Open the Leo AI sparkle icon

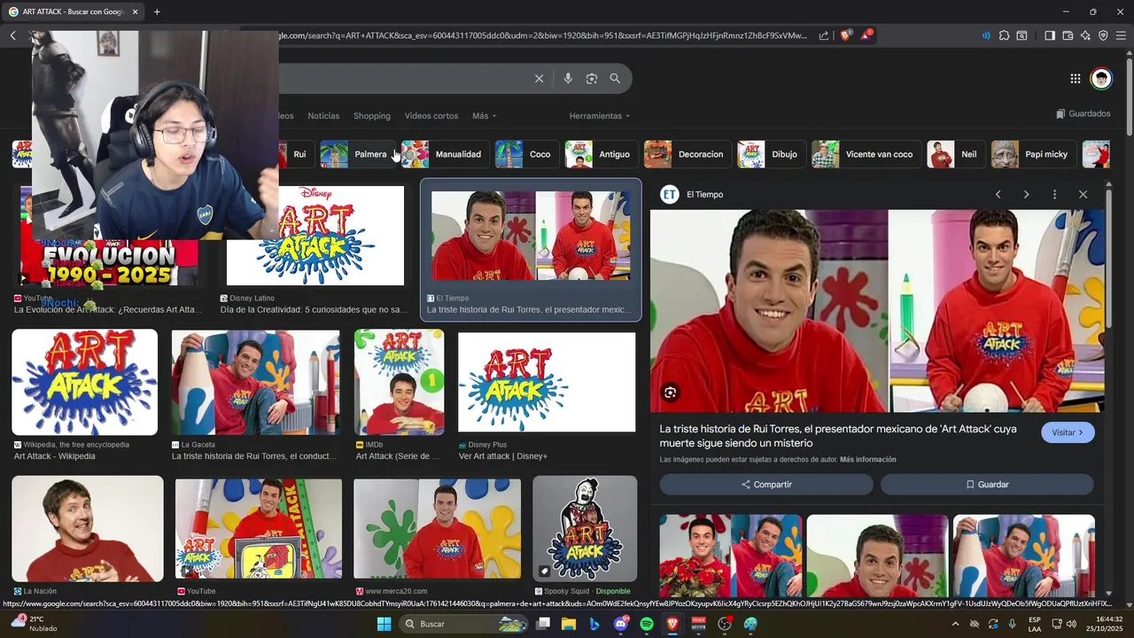pos(1085,35)
